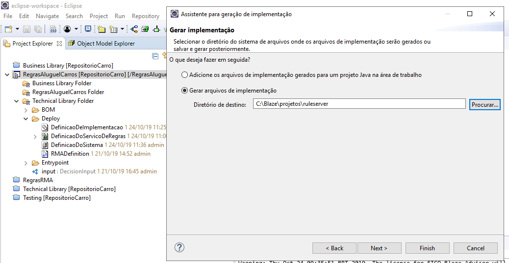Open the New wizard dropdown arrow
The image size is (509, 263).
pos(17,29)
